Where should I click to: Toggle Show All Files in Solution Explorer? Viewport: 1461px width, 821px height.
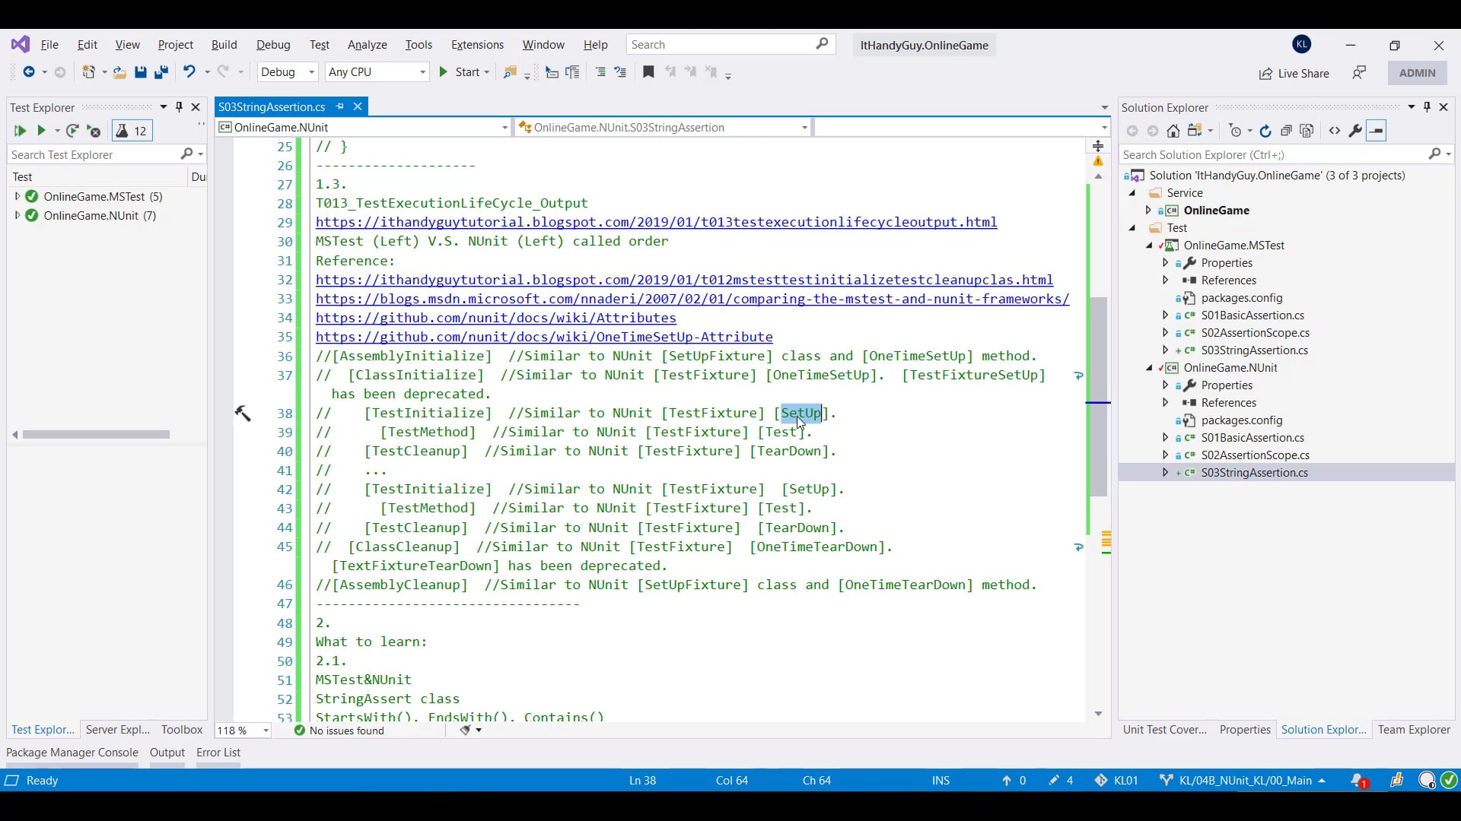coord(1307,131)
